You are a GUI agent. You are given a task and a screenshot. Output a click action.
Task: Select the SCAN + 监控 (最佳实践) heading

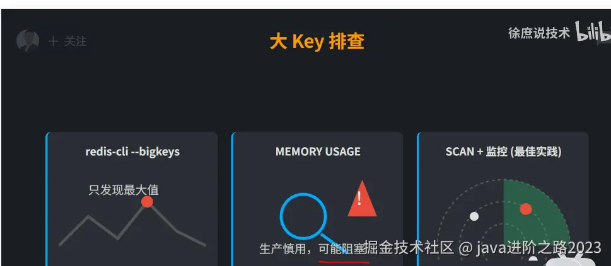pyautogui.click(x=503, y=152)
